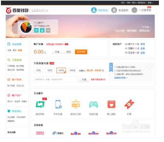This screenshot has height=142, width=164.
Task: Click the phone number input field
Action: 55,79
